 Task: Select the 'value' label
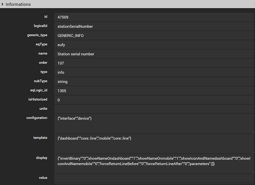(x=43, y=178)
